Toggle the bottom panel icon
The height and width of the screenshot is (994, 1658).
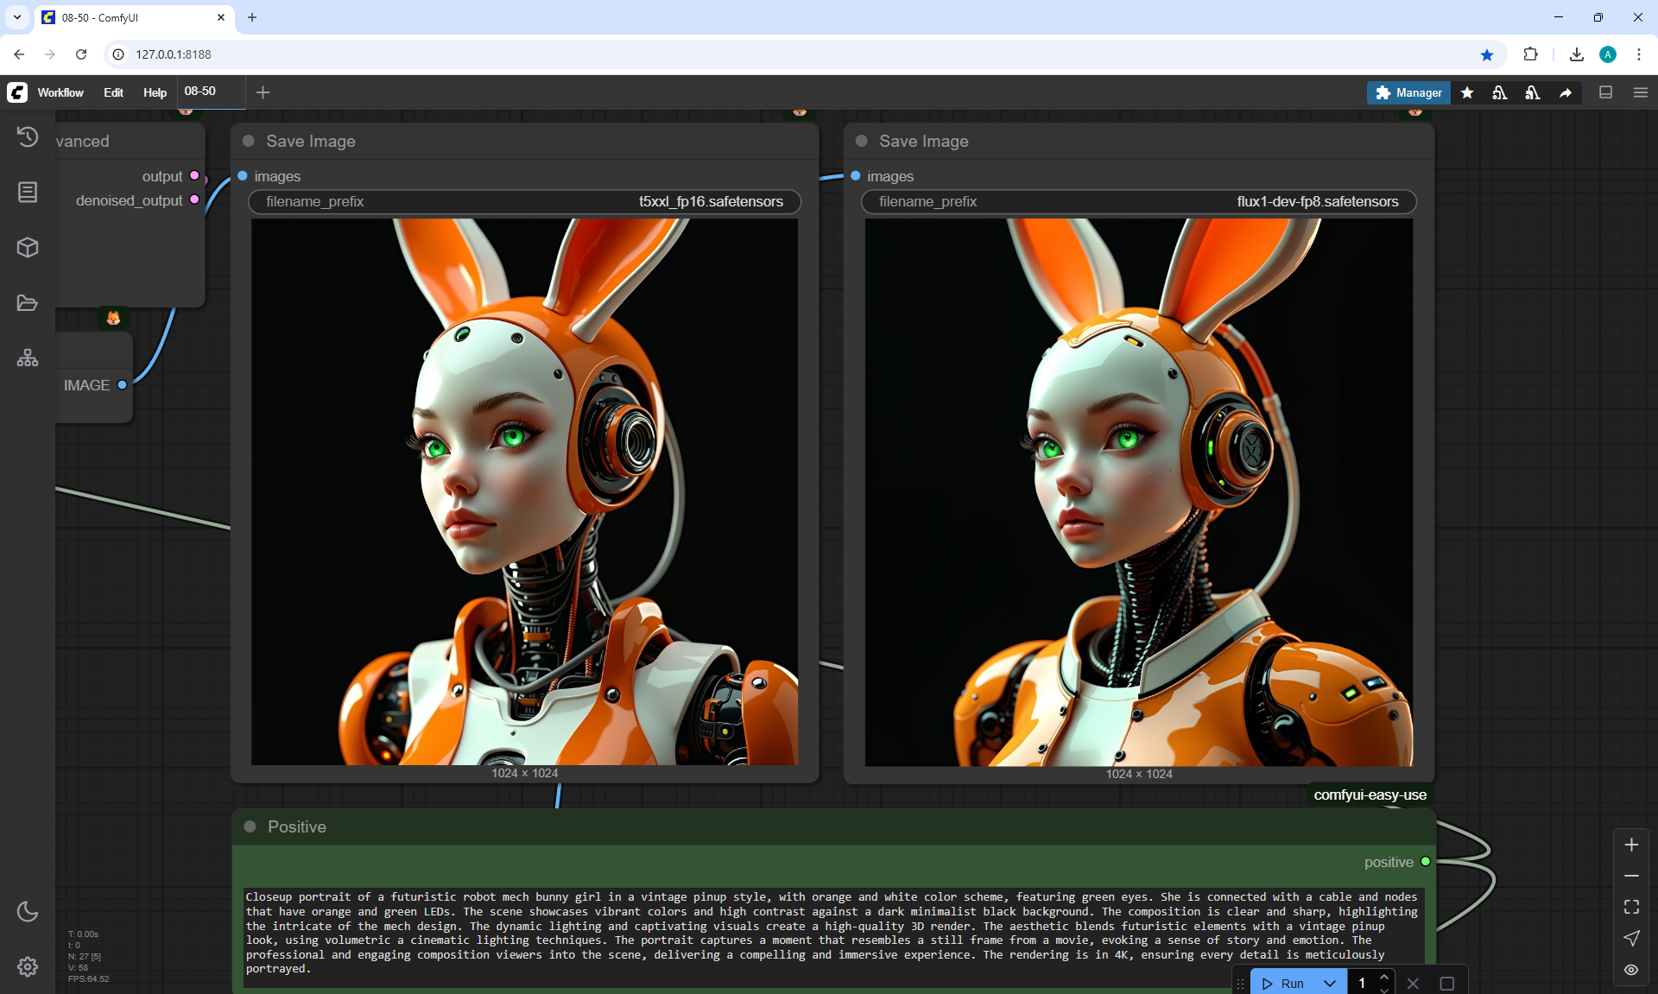click(1605, 92)
